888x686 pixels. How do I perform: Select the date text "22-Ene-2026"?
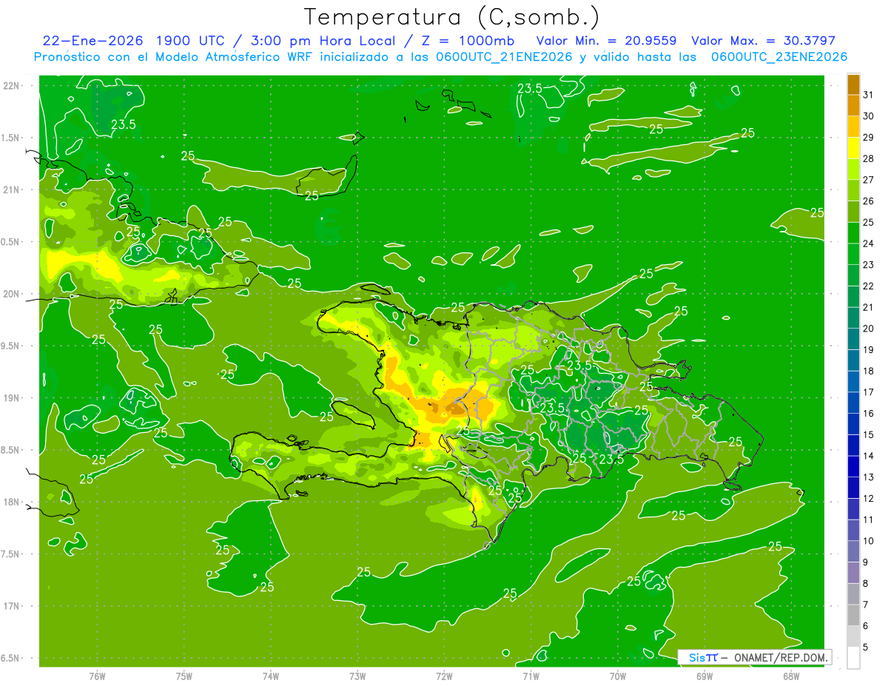tap(92, 41)
